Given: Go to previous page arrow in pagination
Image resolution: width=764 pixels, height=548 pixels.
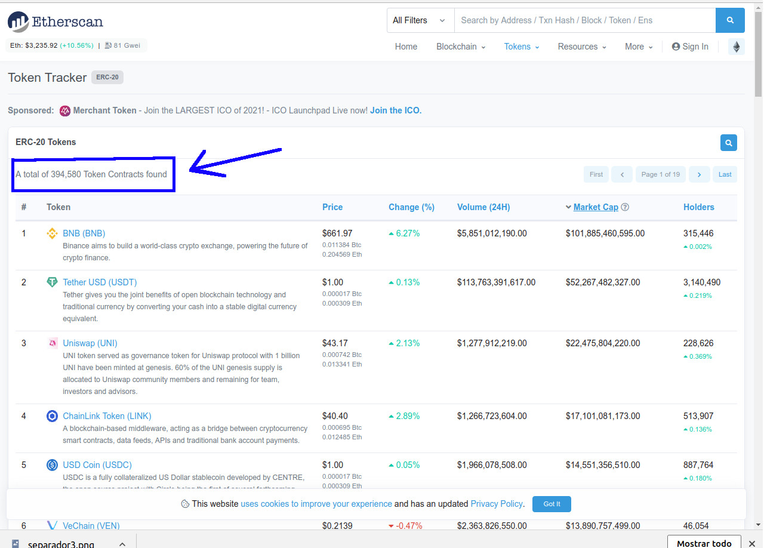Looking at the screenshot, I should click(622, 174).
